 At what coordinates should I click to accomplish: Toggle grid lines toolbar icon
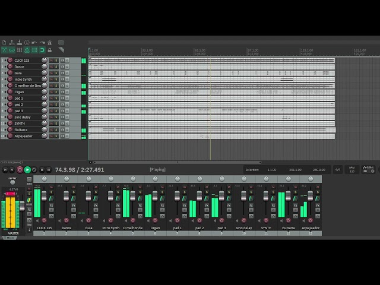tap(34, 50)
